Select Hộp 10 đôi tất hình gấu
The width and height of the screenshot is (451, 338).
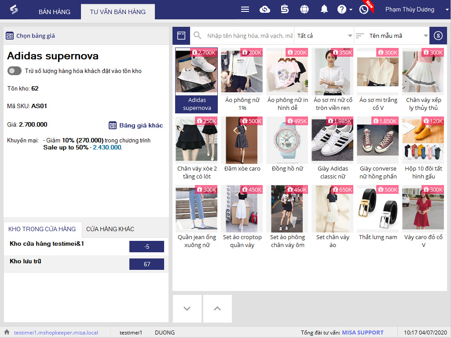[x=423, y=149]
